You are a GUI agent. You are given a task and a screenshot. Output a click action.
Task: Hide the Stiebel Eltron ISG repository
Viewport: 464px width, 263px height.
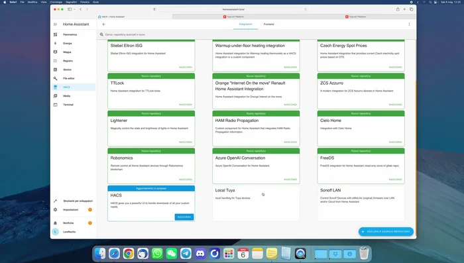[186, 67]
